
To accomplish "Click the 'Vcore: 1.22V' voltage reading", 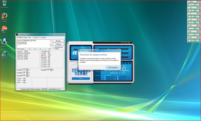I will (21, 79).
